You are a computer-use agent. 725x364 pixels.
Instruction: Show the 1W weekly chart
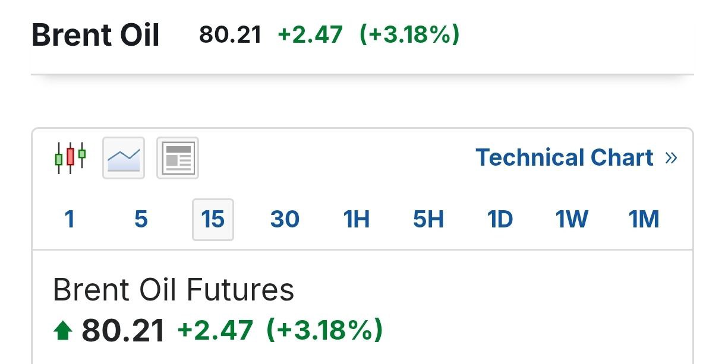(572, 220)
